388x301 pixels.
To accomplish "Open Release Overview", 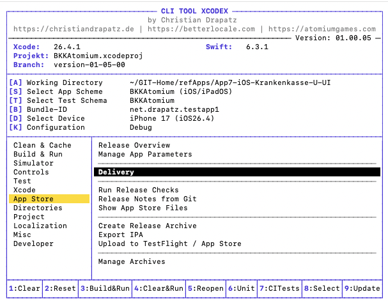I will click(134, 145).
